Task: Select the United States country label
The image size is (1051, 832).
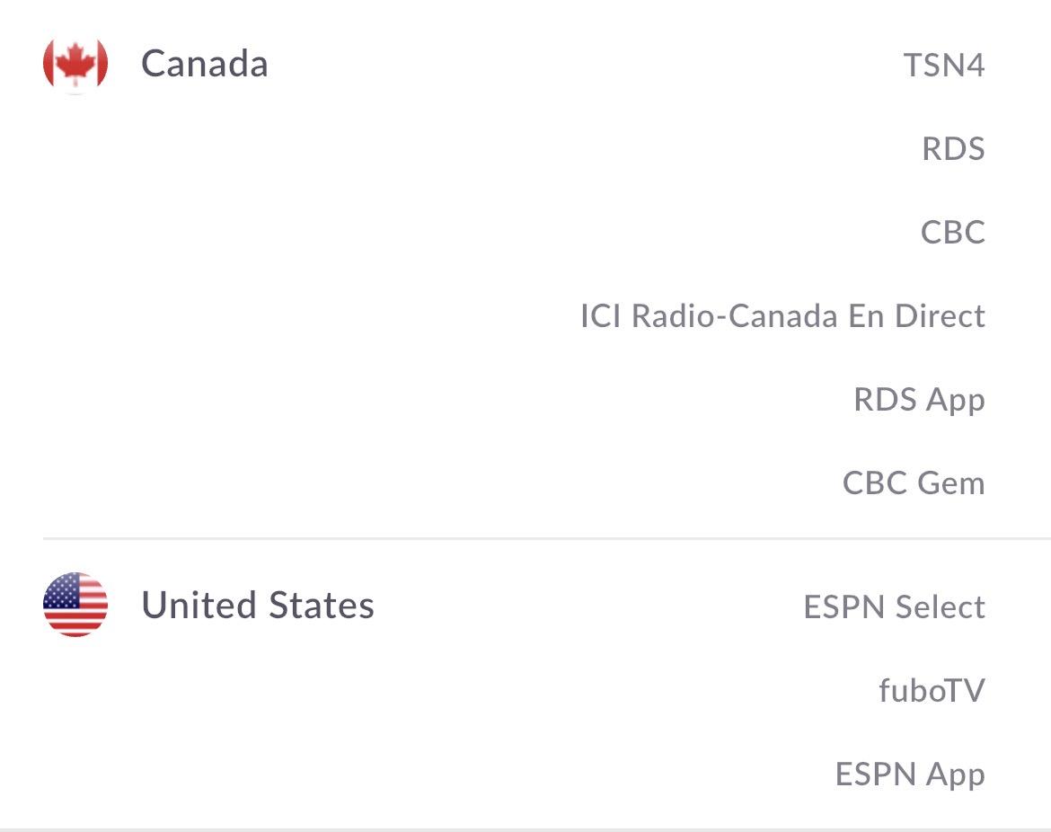Action: [x=258, y=606]
